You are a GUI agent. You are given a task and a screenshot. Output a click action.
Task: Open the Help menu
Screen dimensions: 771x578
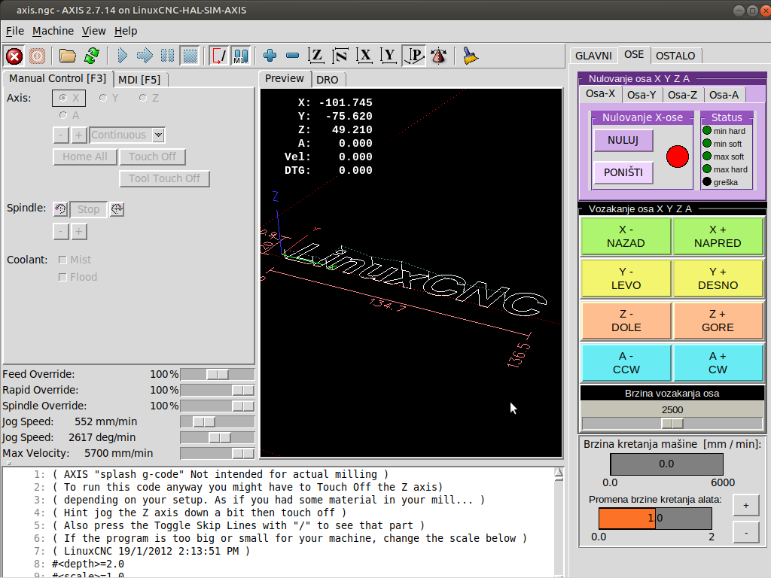tap(126, 31)
